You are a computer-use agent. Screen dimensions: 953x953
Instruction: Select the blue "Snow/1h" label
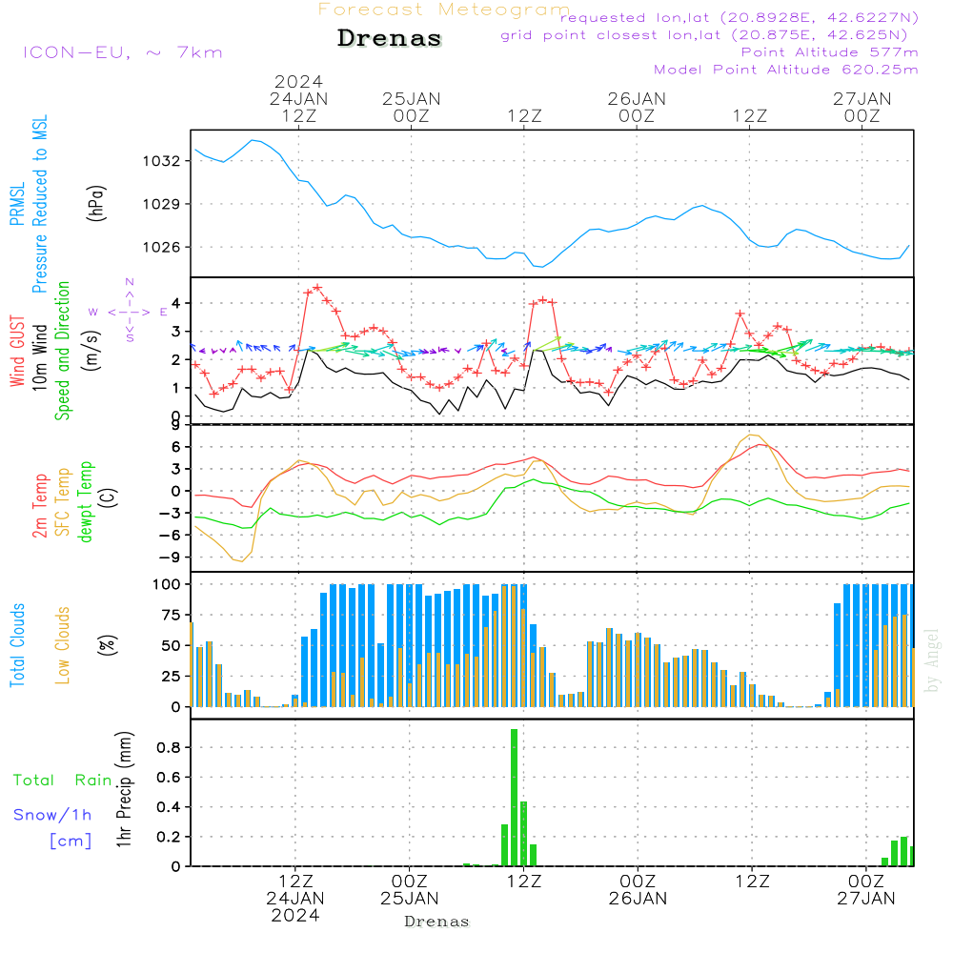pyautogui.click(x=52, y=815)
